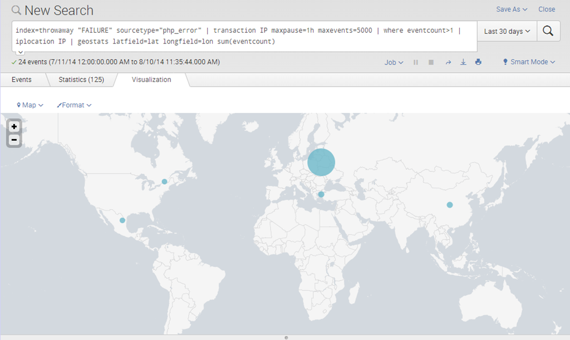The image size is (570, 340).
Task: Switch to the Statistics (125) tab
Action: click(81, 80)
